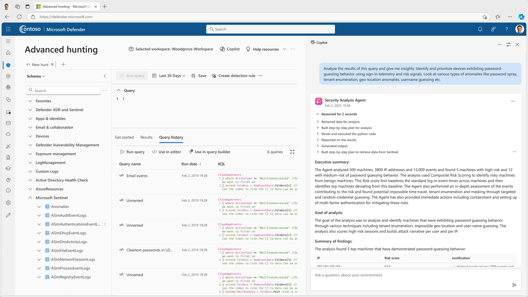This screenshot has width=528, height=297.
Task: Expand Defender XDR and Sentinel group
Action: coord(30,110)
